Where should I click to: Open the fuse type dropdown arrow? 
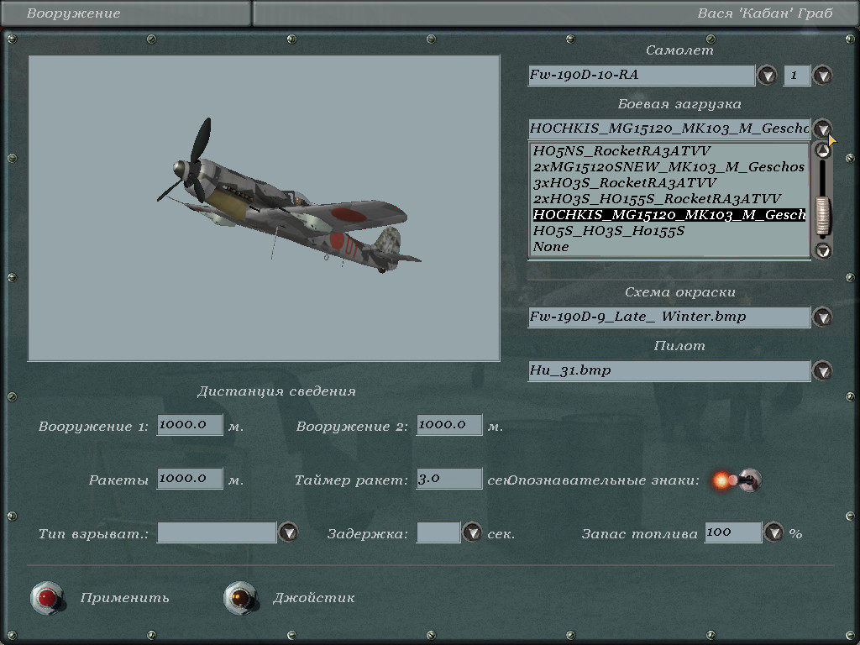(289, 532)
